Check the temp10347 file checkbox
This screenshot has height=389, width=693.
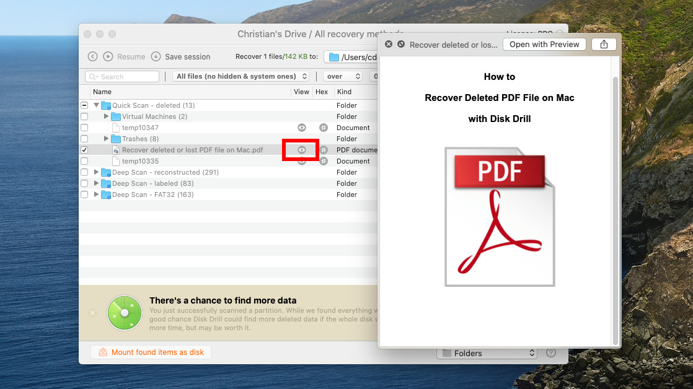[84, 128]
